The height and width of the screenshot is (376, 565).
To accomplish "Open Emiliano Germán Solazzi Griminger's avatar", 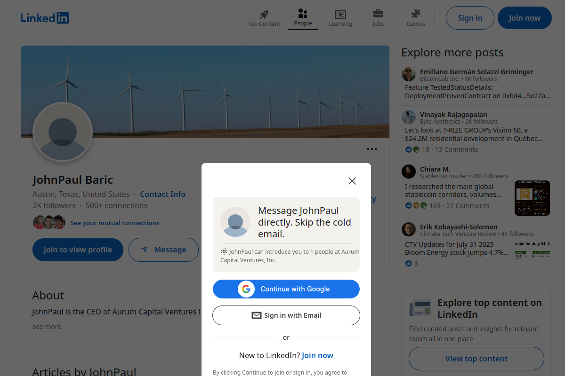I will (409, 74).
